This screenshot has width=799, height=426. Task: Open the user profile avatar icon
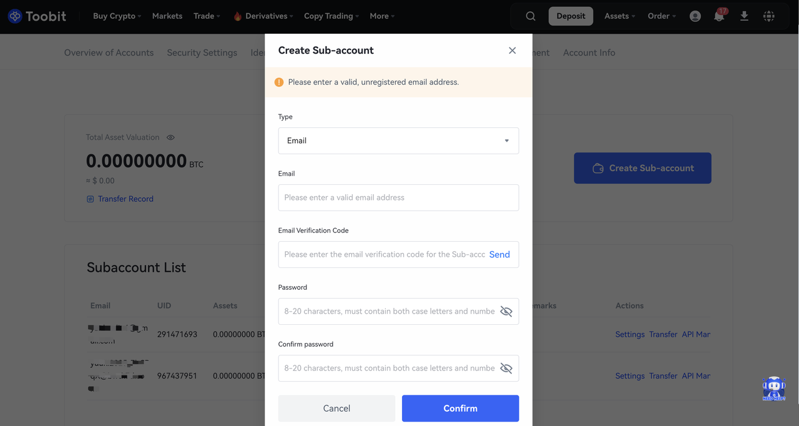pyautogui.click(x=695, y=16)
